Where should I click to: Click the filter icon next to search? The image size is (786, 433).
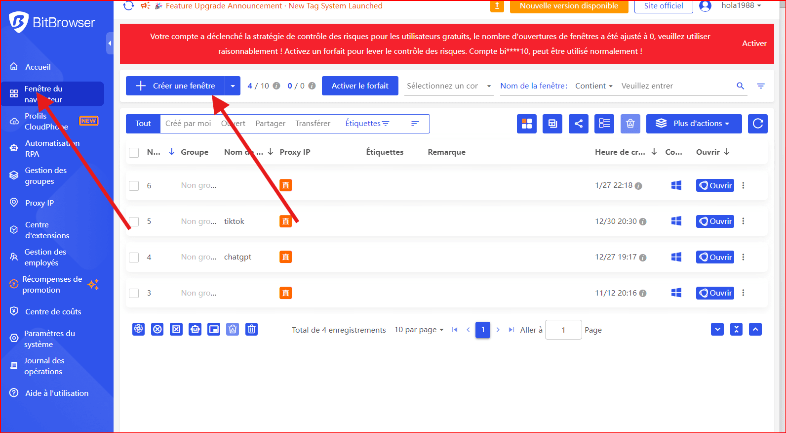point(761,86)
